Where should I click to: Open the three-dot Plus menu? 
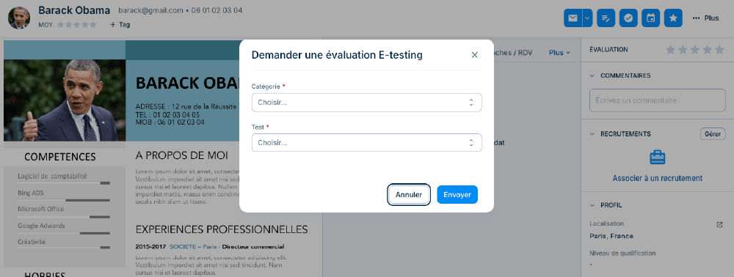click(x=705, y=18)
